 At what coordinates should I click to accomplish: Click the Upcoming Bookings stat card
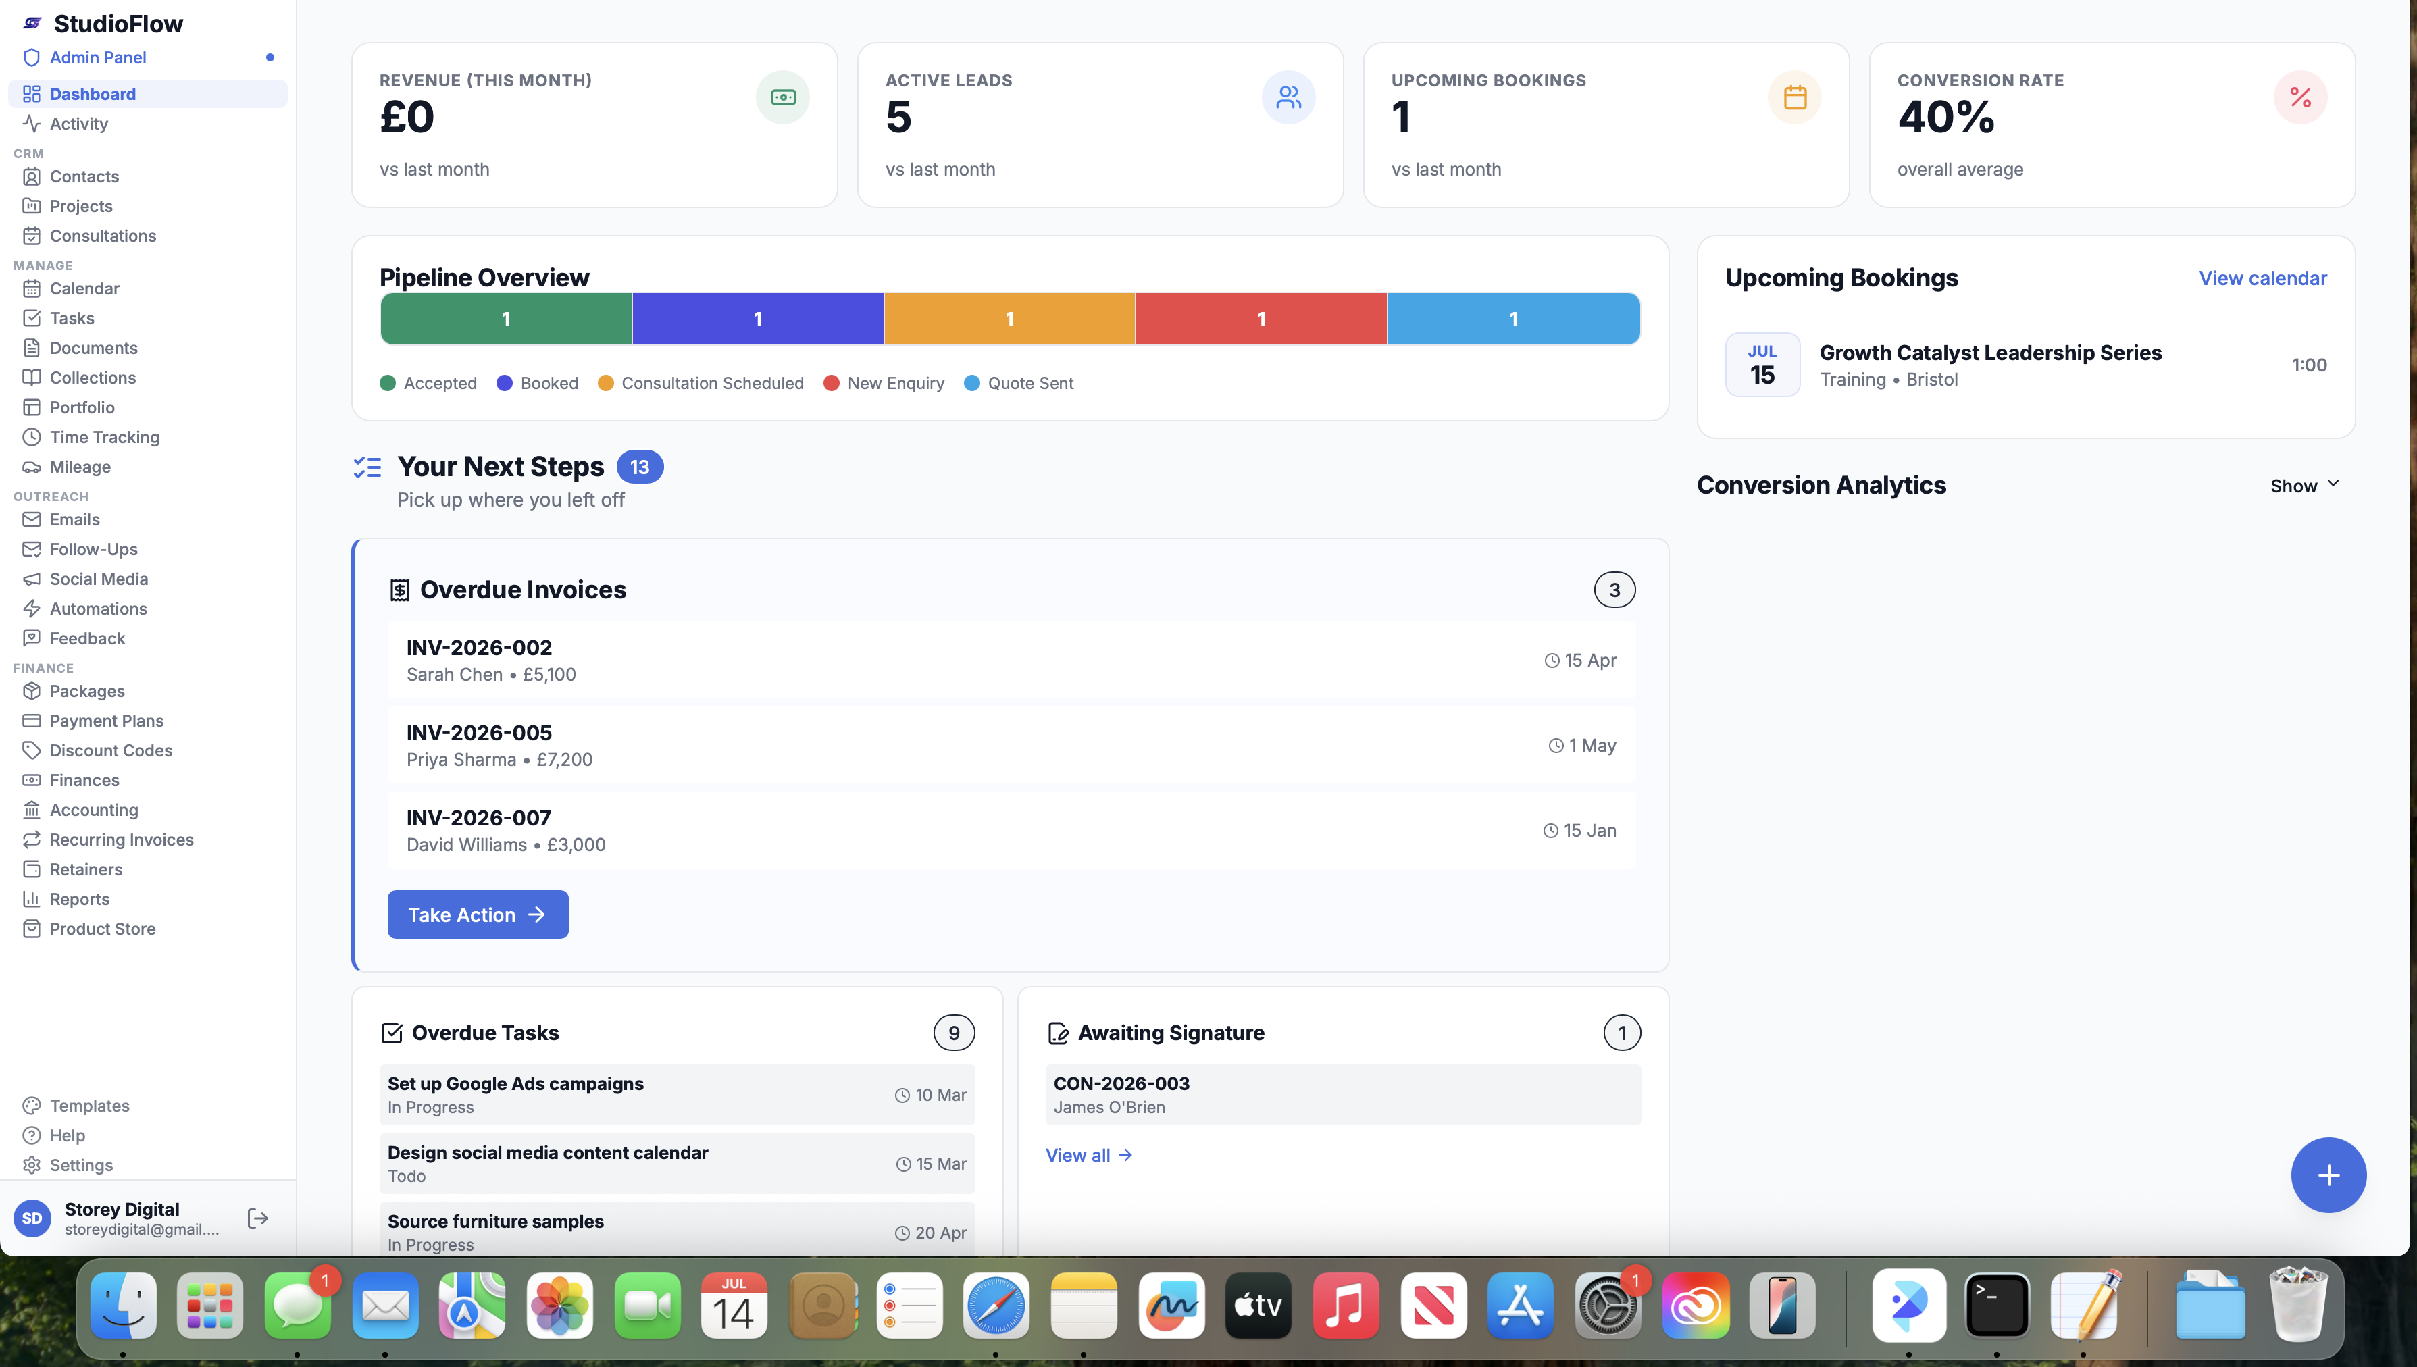pyautogui.click(x=1606, y=125)
